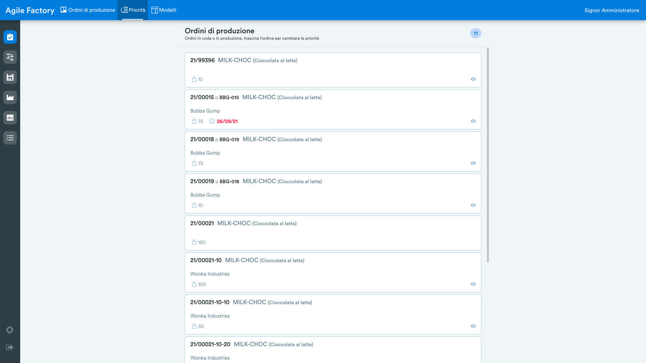Open settings gear in sidebar
This screenshot has width=646, height=363.
point(10,330)
